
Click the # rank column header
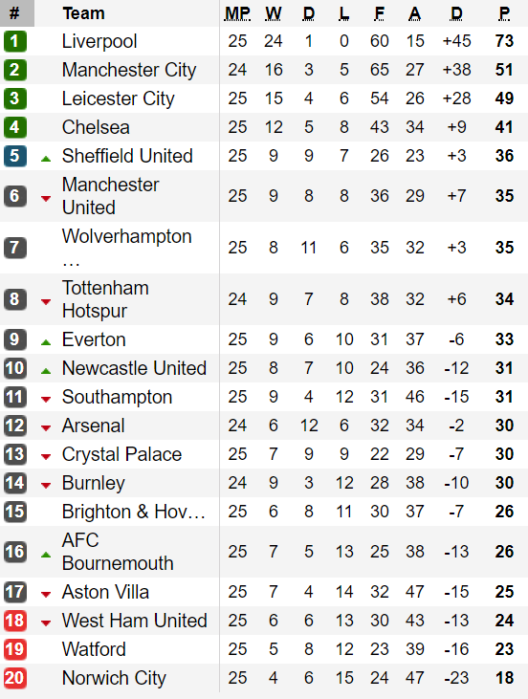click(16, 13)
